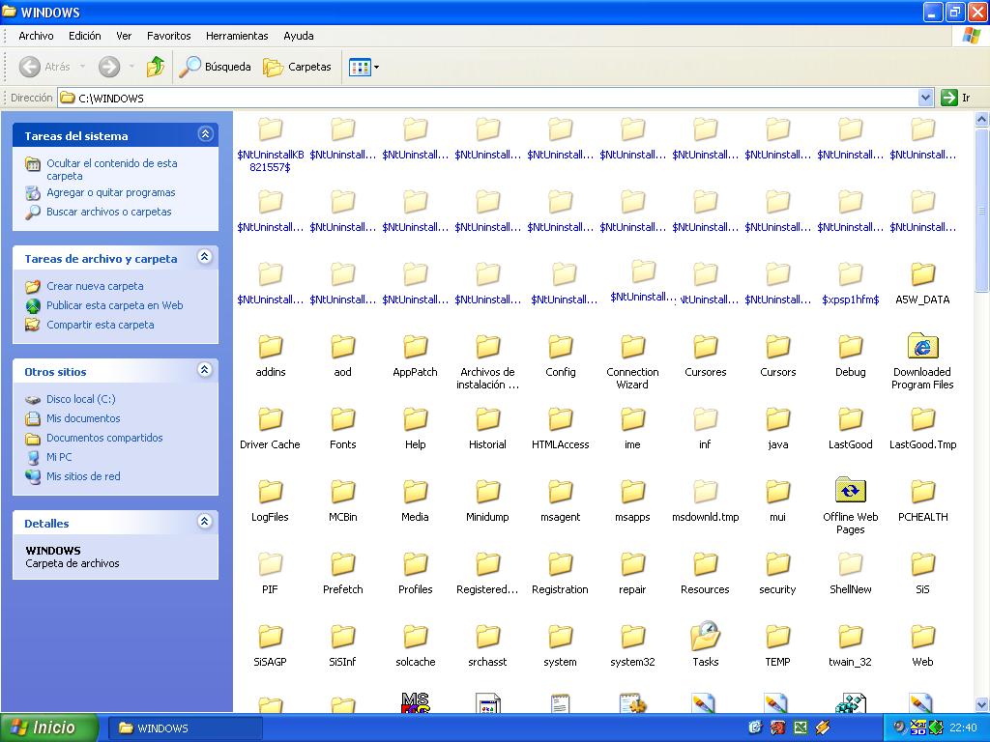Select the Tasks scheduled folder icon

tap(705, 637)
